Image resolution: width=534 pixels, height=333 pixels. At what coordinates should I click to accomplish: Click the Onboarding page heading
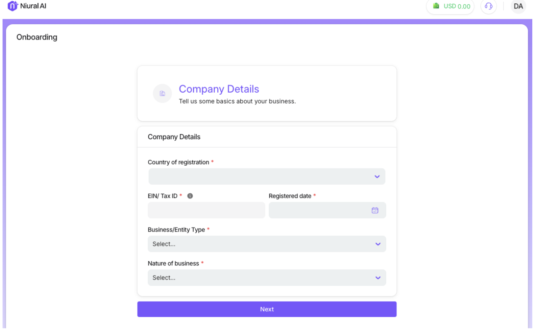(37, 37)
